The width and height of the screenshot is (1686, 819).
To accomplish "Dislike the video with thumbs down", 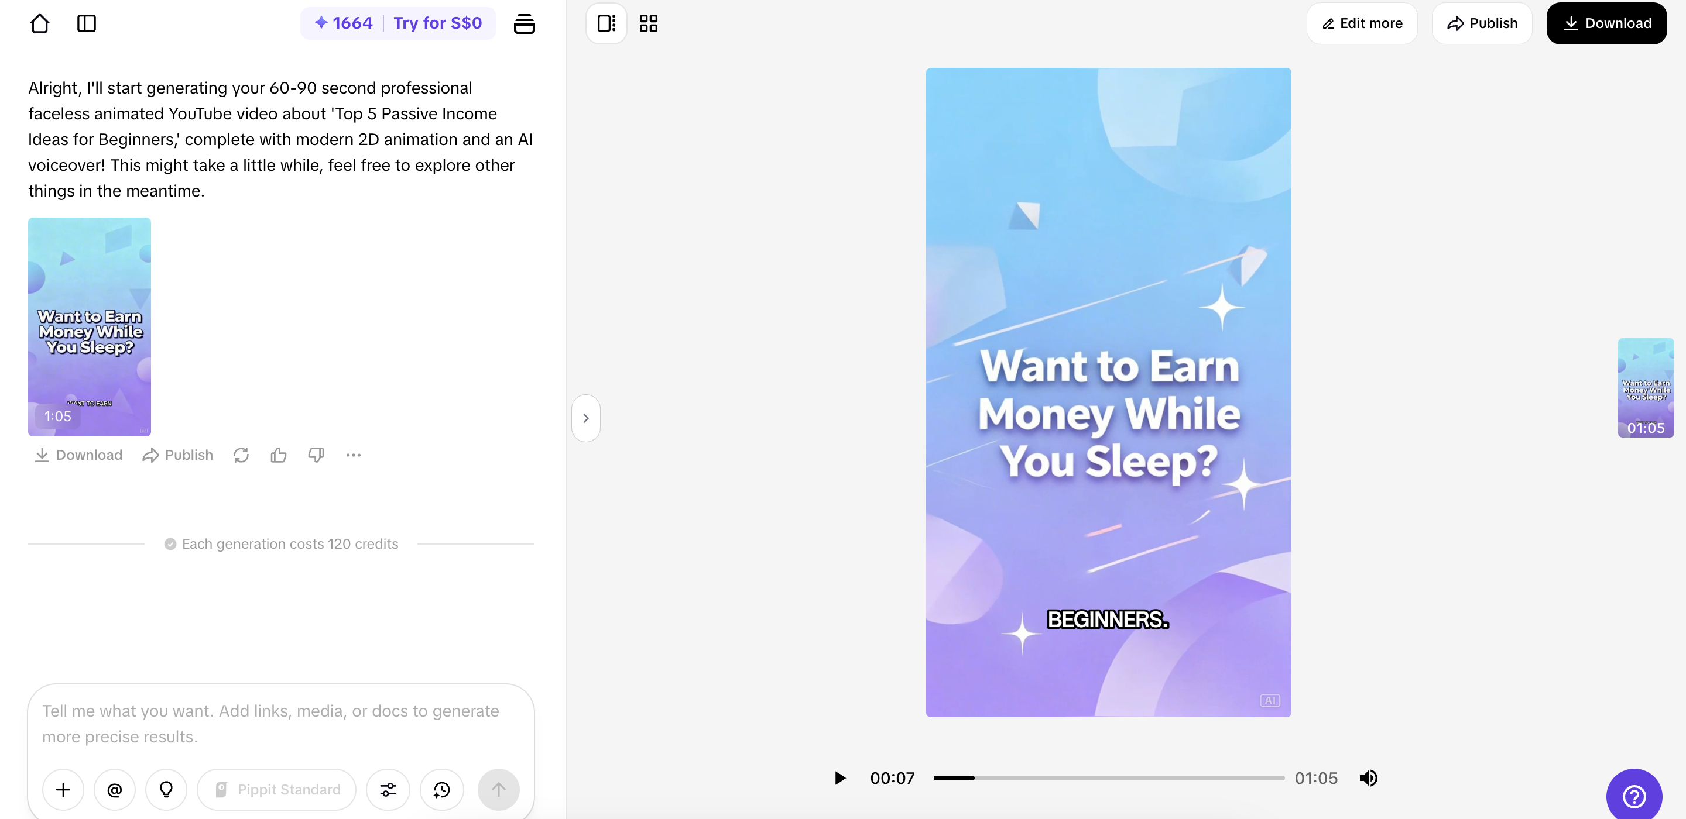I will tap(316, 455).
